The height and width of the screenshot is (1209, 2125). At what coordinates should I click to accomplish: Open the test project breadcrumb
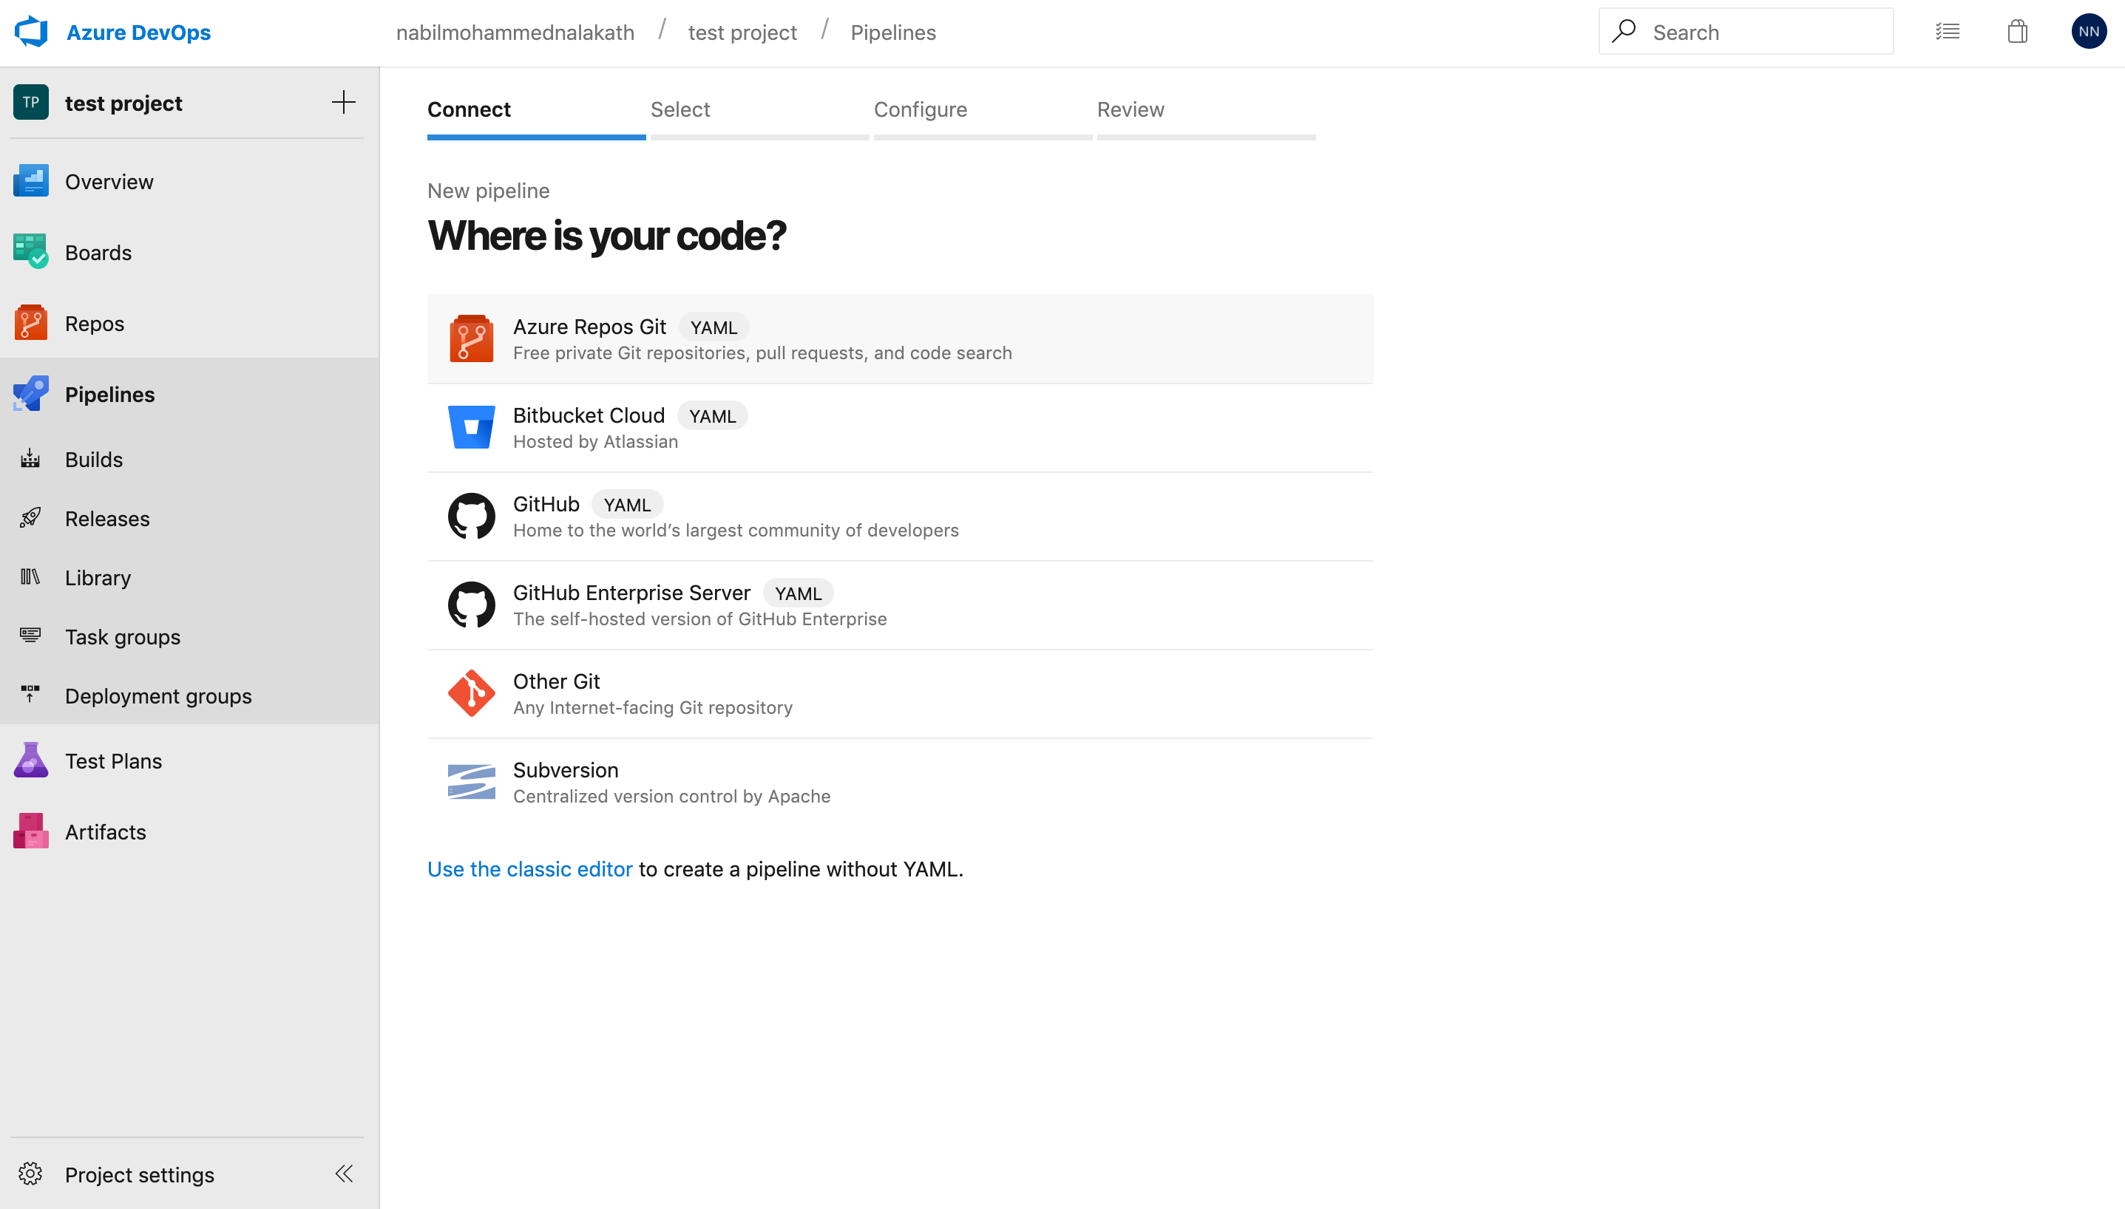742,32
